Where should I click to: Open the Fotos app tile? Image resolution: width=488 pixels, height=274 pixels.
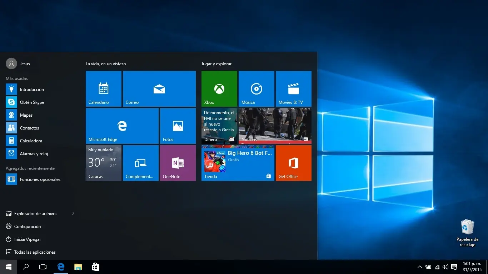coord(178,126)
